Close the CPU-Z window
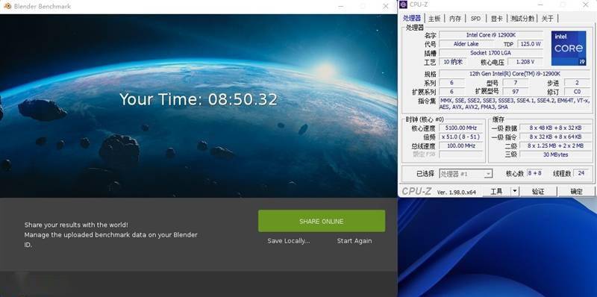597x297 pixels. point(586,4)
